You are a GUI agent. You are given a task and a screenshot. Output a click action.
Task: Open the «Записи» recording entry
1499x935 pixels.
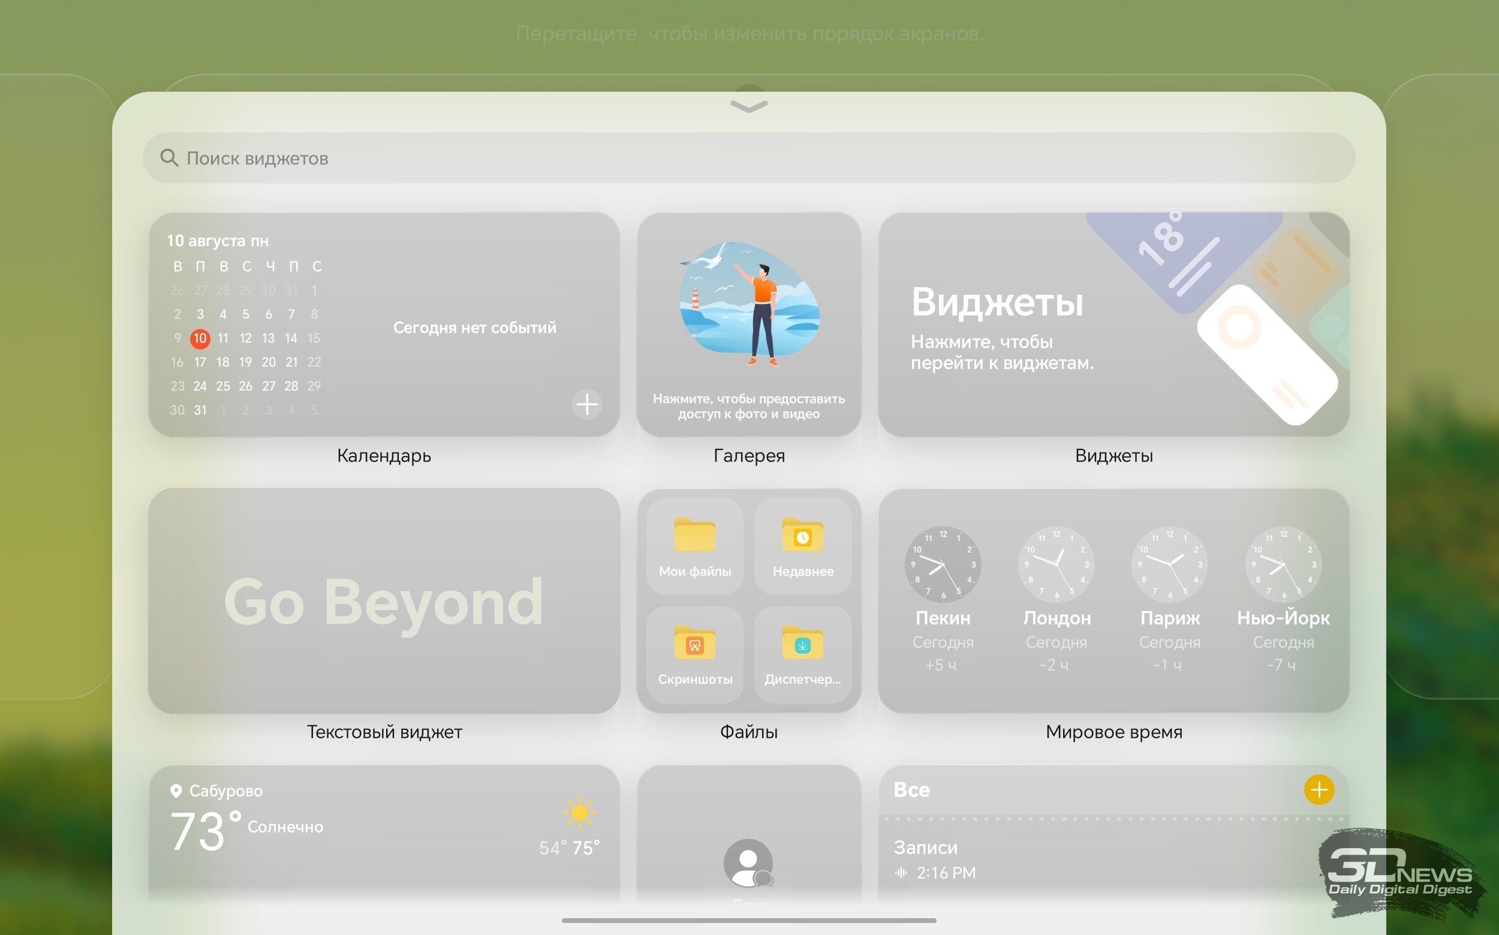coord(926,847)
